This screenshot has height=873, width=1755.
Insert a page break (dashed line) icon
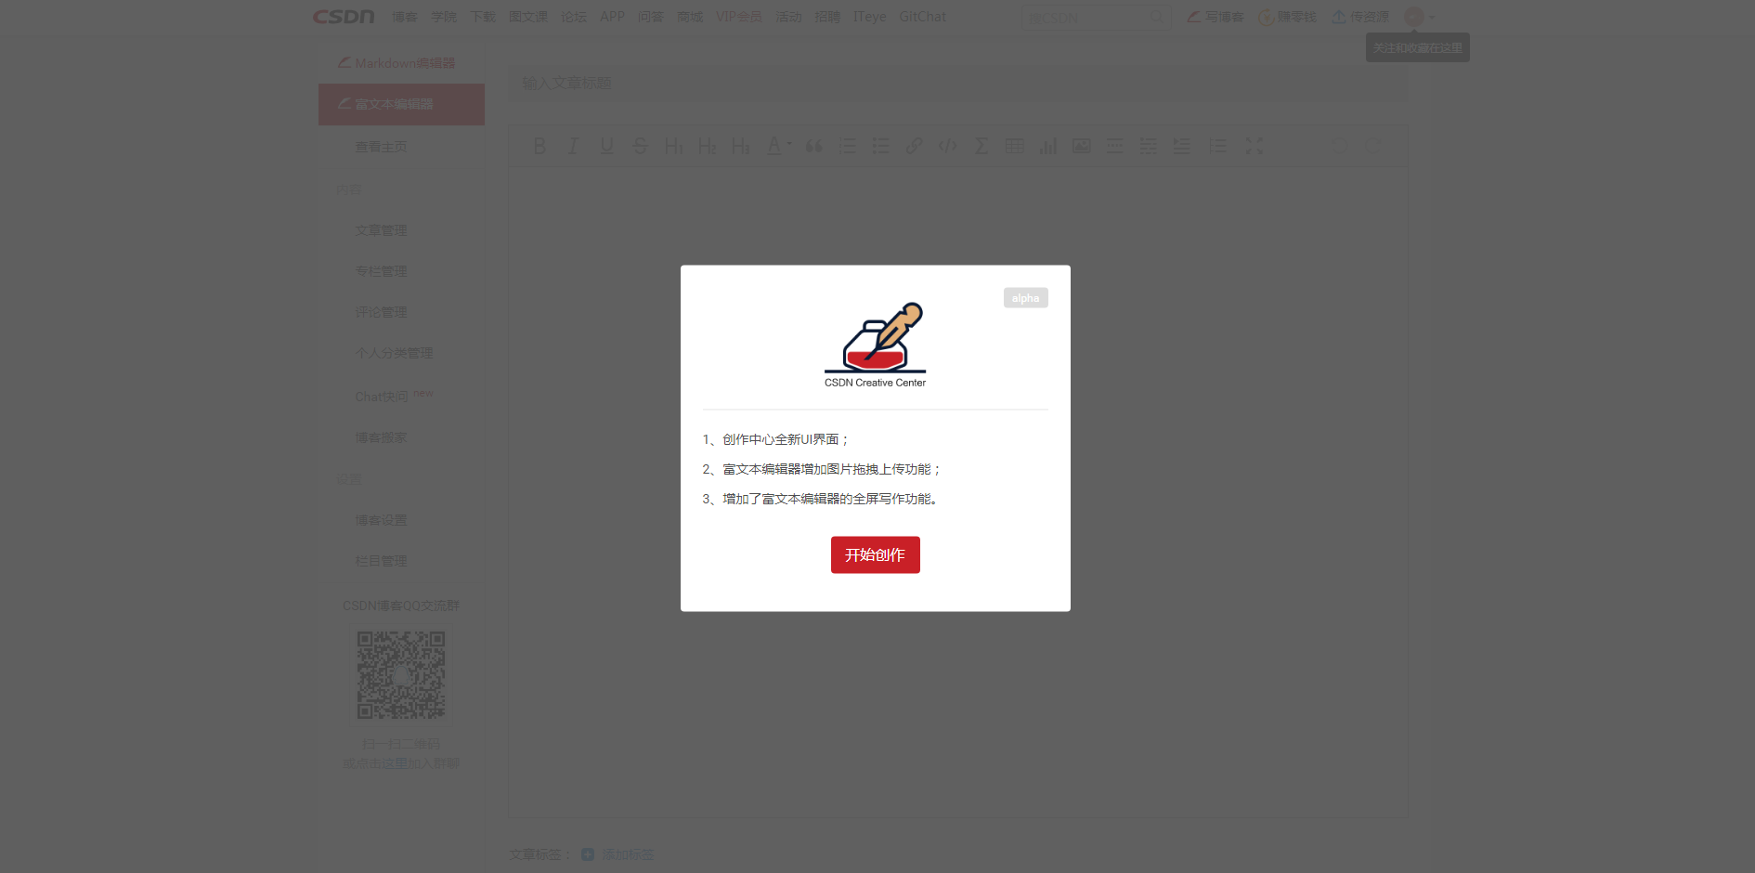1148,146
